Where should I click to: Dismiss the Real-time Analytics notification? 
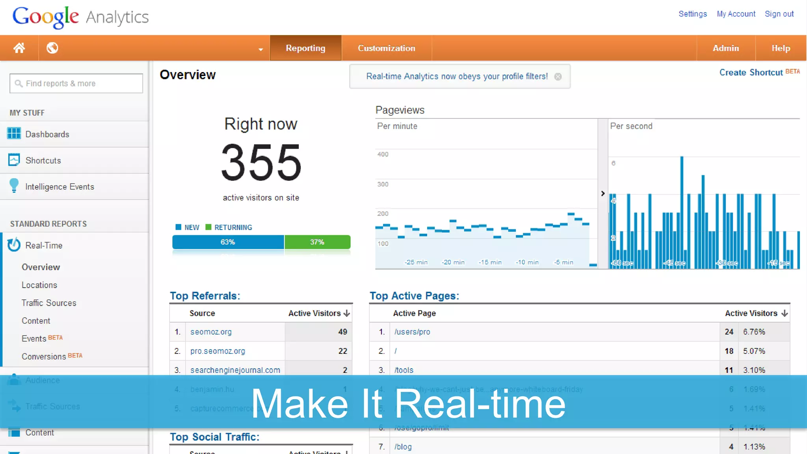coord(558,76)
